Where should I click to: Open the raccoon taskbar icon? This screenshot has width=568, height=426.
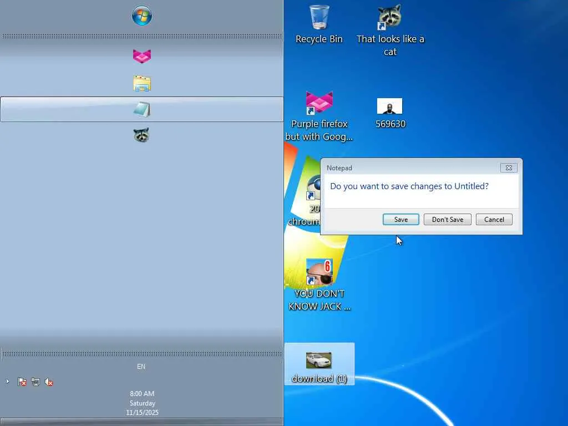click(x=141, y=135)
